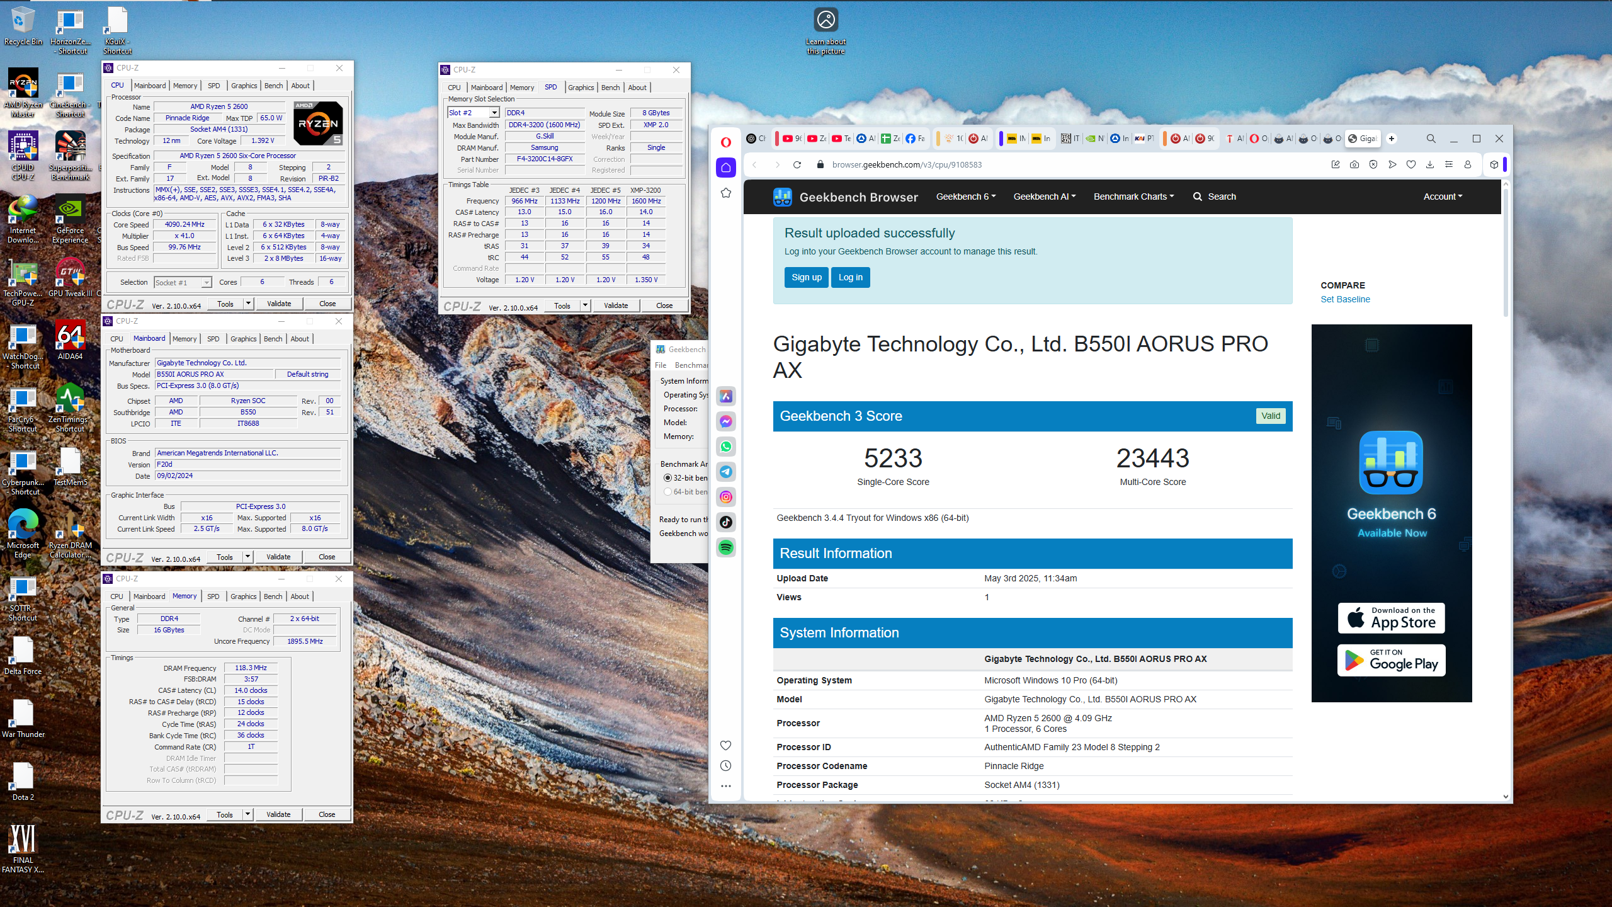Screen dimensions: 1612x907
Task: Reload the Geekbench page
Action: point(797,165)
